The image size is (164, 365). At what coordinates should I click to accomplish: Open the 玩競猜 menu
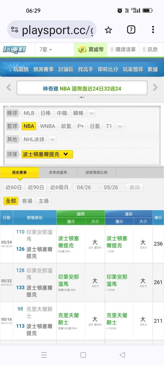point(21,69)
